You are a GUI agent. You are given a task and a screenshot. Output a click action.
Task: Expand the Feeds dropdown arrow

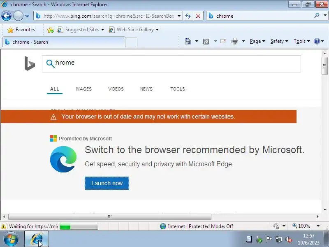[x=215, y=41]
